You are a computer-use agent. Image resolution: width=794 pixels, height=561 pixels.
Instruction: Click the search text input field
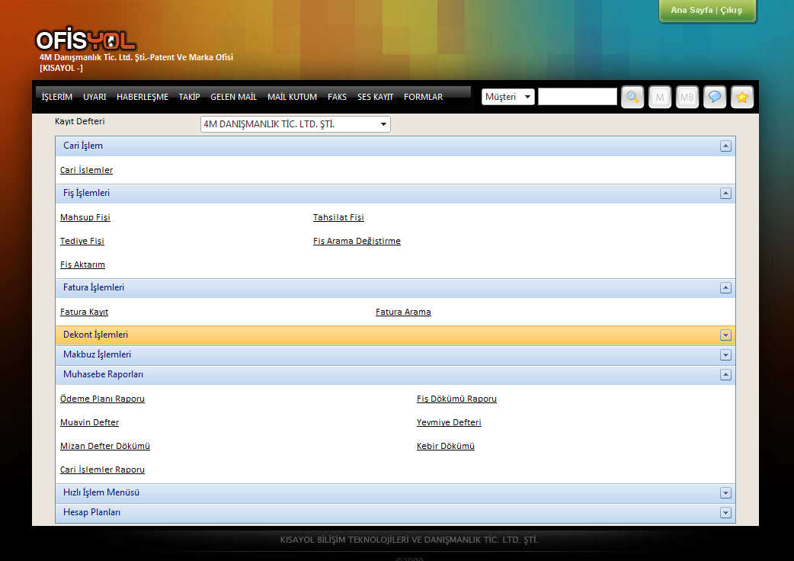578,97
